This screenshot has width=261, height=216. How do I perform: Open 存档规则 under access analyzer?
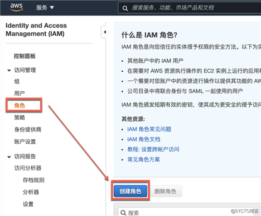33,180
